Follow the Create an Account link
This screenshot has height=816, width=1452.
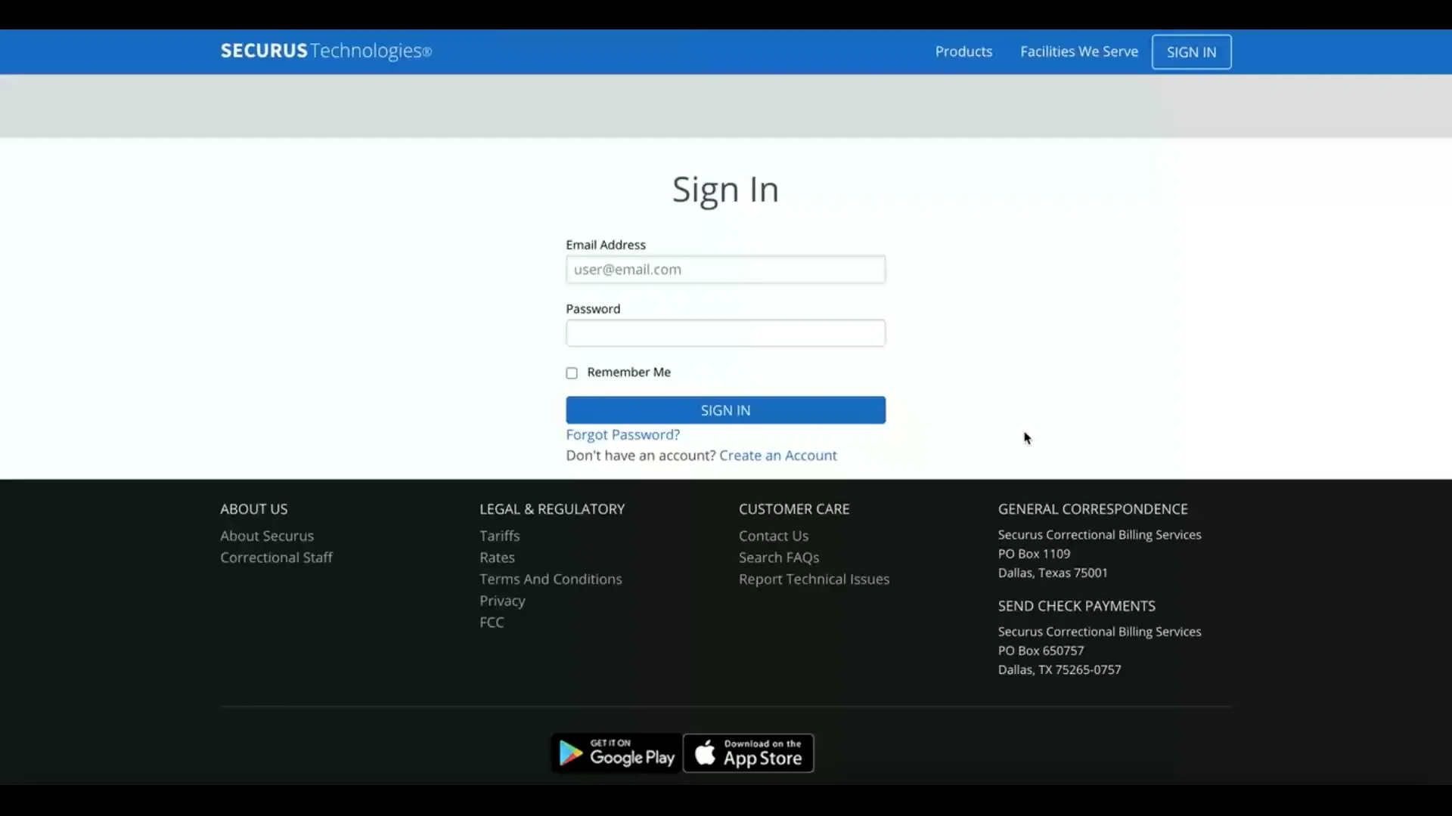[777, 456]
